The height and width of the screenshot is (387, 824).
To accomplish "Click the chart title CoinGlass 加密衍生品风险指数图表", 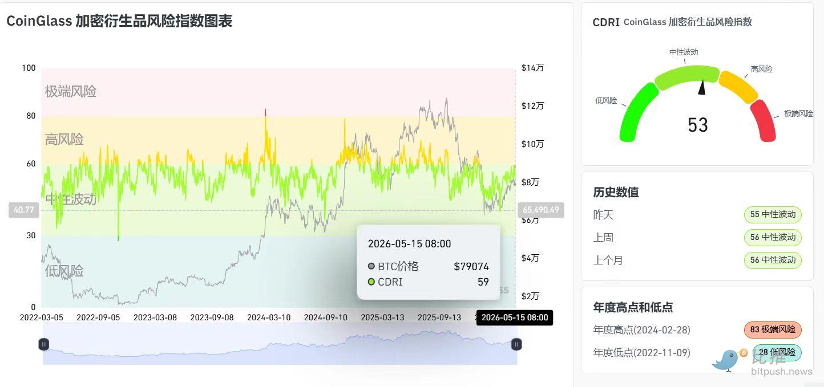I will click(x=119, y=21).
